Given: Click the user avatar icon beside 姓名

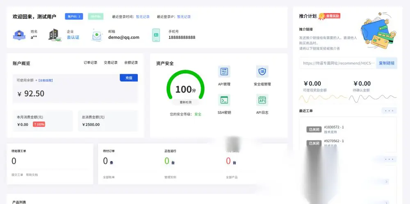Looking at the screenshot, I should click(19, 35).
